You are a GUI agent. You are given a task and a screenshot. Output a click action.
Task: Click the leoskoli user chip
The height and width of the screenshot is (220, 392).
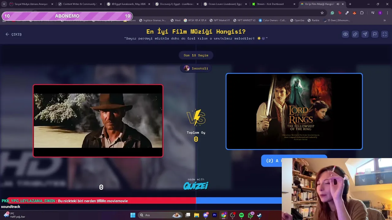click(x=196, y=68)
